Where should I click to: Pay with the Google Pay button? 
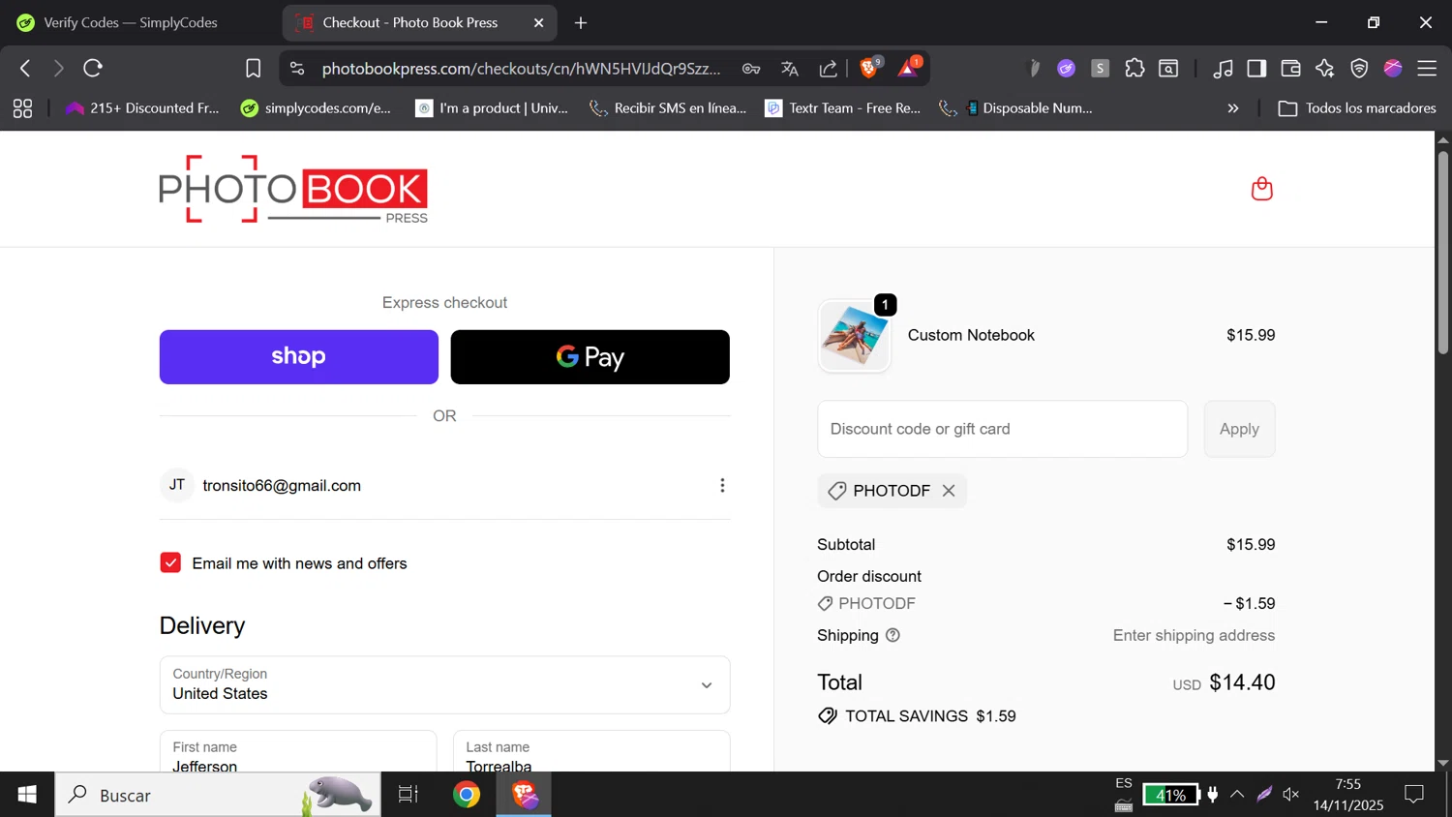590,357
